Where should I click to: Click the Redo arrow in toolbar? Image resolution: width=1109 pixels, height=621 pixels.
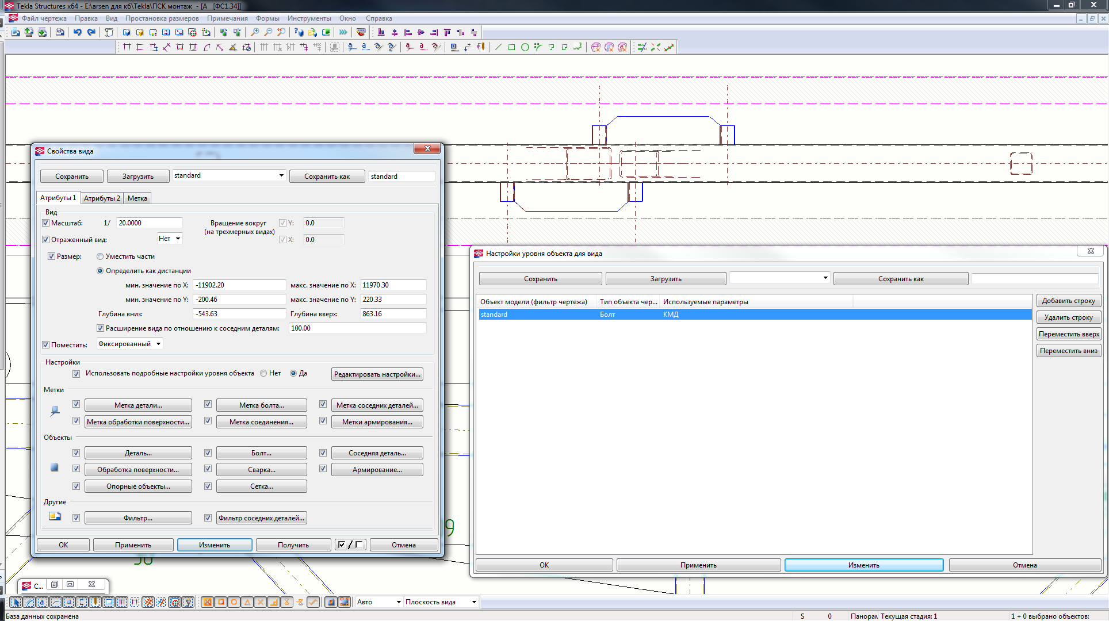click(x=91, y=32)
